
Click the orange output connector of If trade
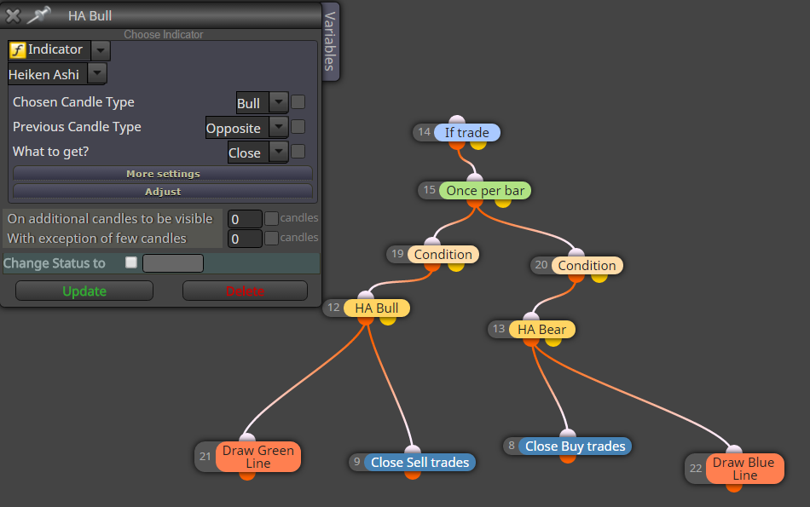(x=457, y=145)
